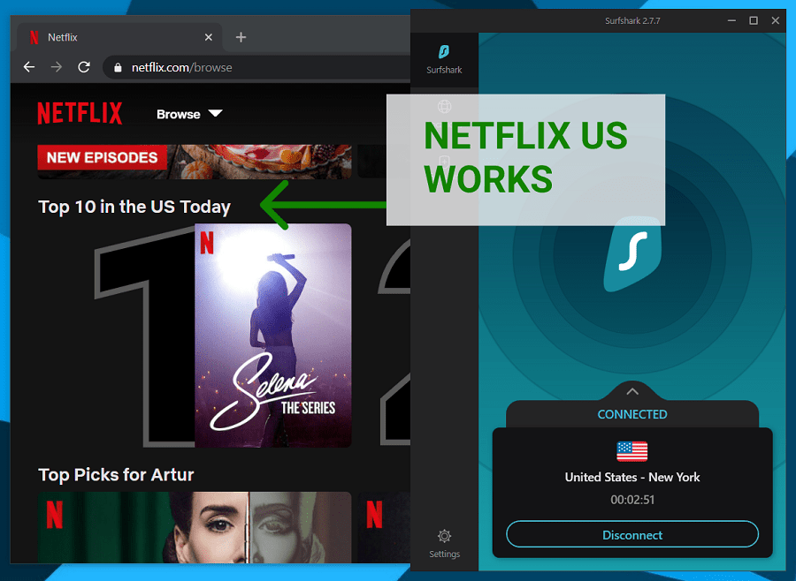
Task: Go forward in the browser
Action: [57, 67]
